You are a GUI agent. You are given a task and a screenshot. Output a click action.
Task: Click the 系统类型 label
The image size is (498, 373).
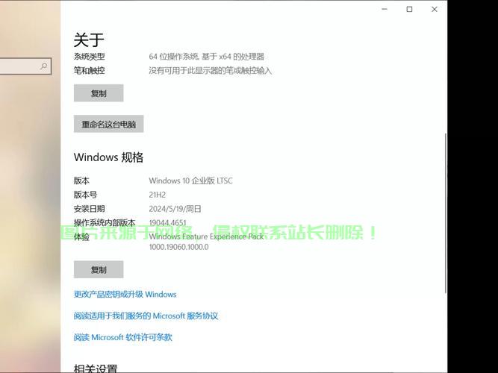90,57
